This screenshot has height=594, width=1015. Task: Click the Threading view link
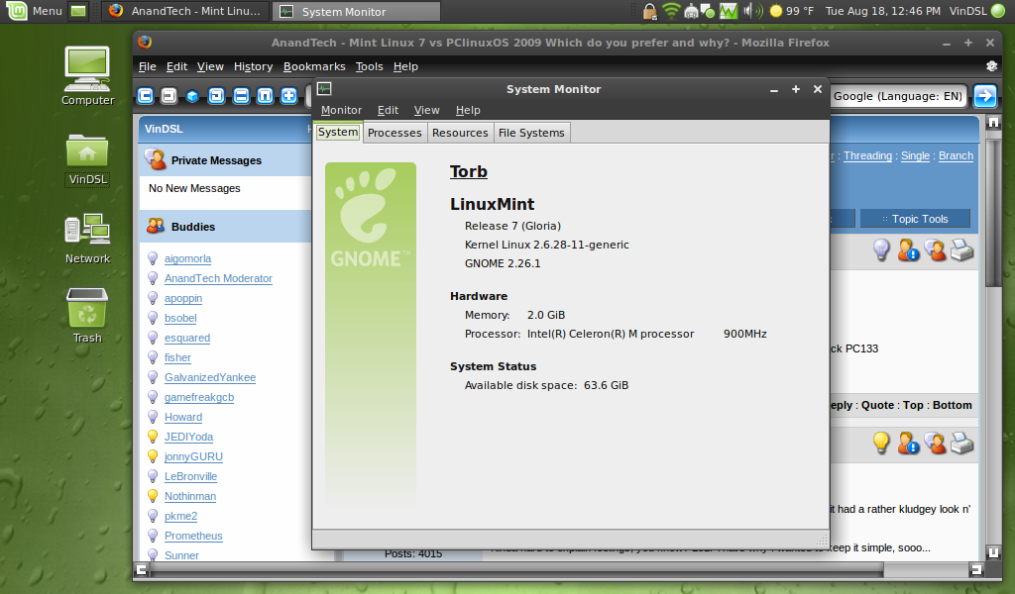pyautogui.click(x=867, y=155)
